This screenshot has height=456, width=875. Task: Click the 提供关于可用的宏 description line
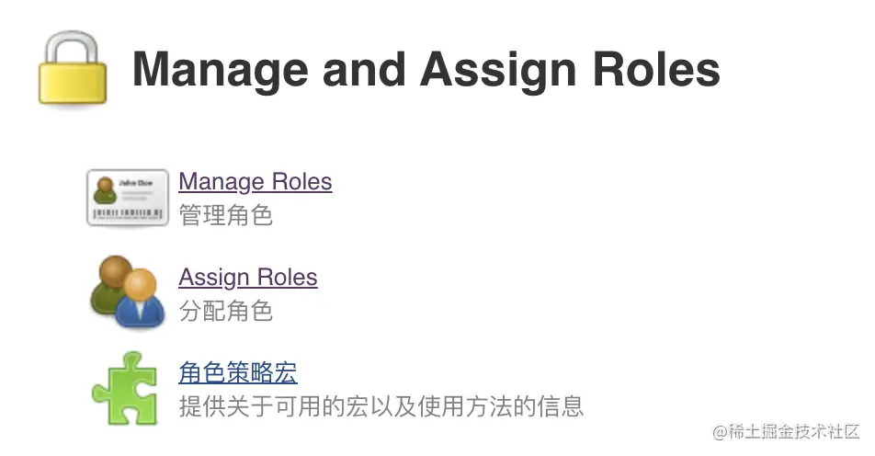tap(381, 406)
